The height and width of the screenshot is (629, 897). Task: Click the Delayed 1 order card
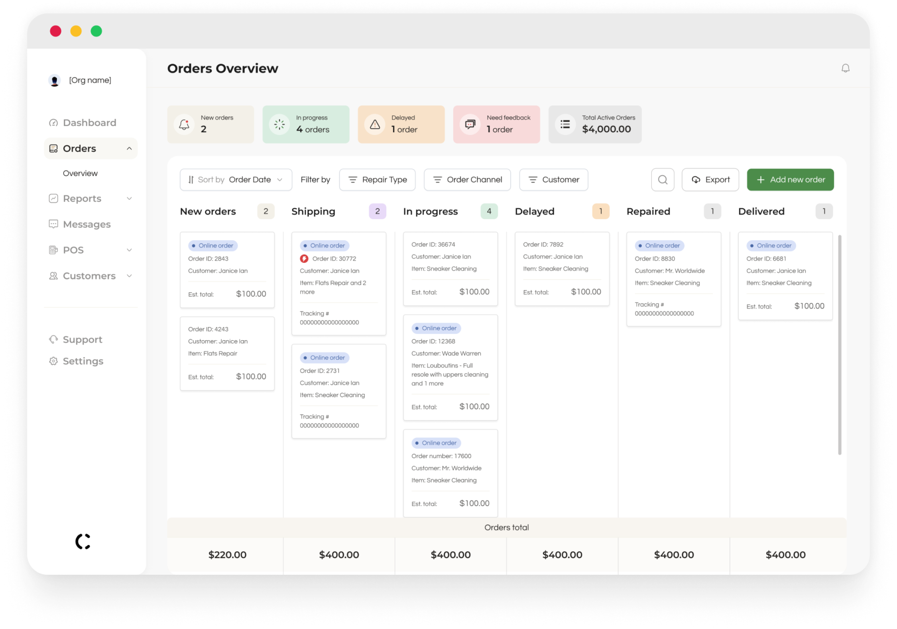[x=401, y=124]
